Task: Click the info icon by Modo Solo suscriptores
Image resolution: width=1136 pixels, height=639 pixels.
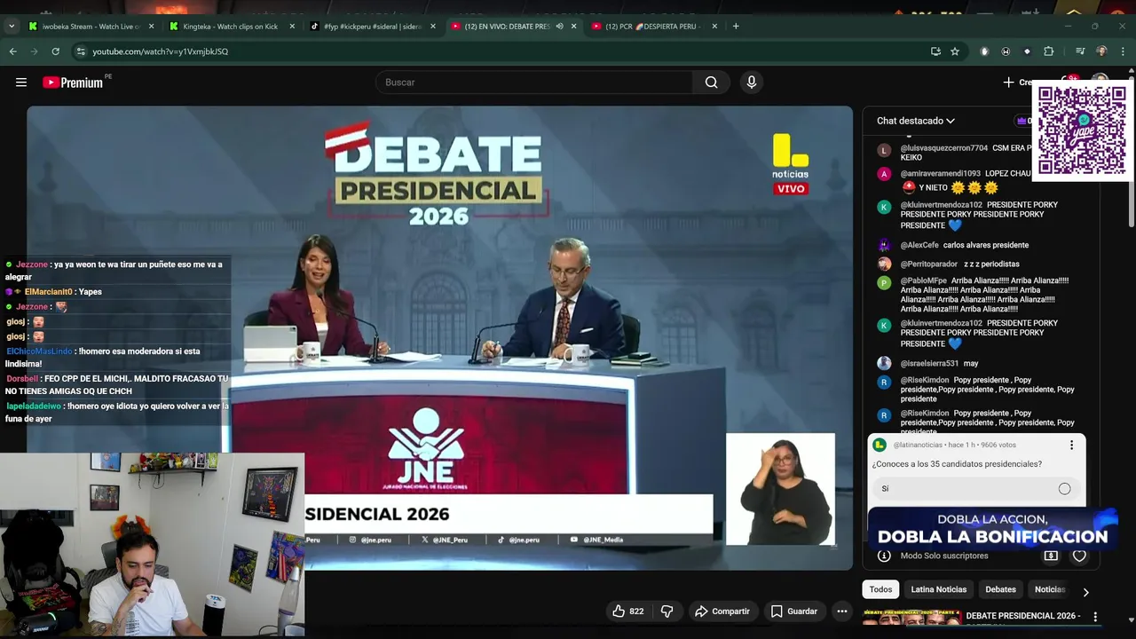Action: tap(884, 556)
